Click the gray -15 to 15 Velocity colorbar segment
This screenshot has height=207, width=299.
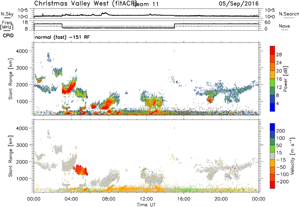pos(272,156)
